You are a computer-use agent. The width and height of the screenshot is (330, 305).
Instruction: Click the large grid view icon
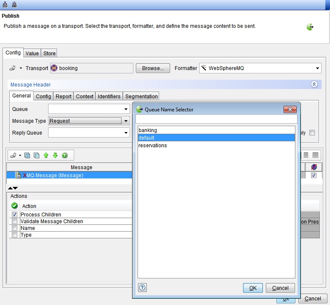[316, 155]
